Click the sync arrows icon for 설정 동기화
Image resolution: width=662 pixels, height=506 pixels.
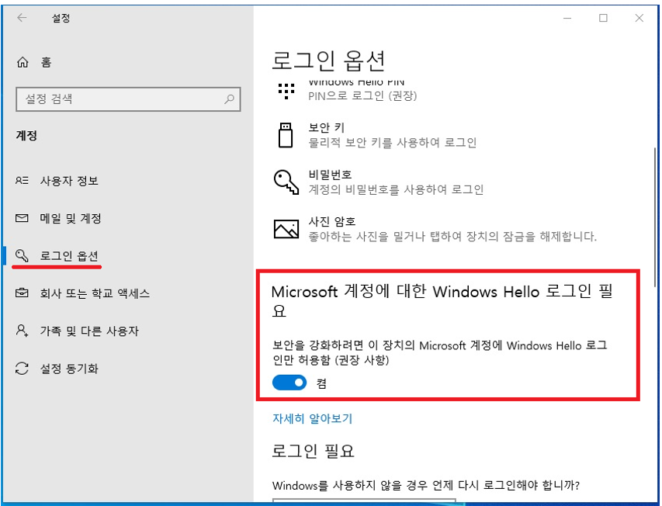point(22,369)
